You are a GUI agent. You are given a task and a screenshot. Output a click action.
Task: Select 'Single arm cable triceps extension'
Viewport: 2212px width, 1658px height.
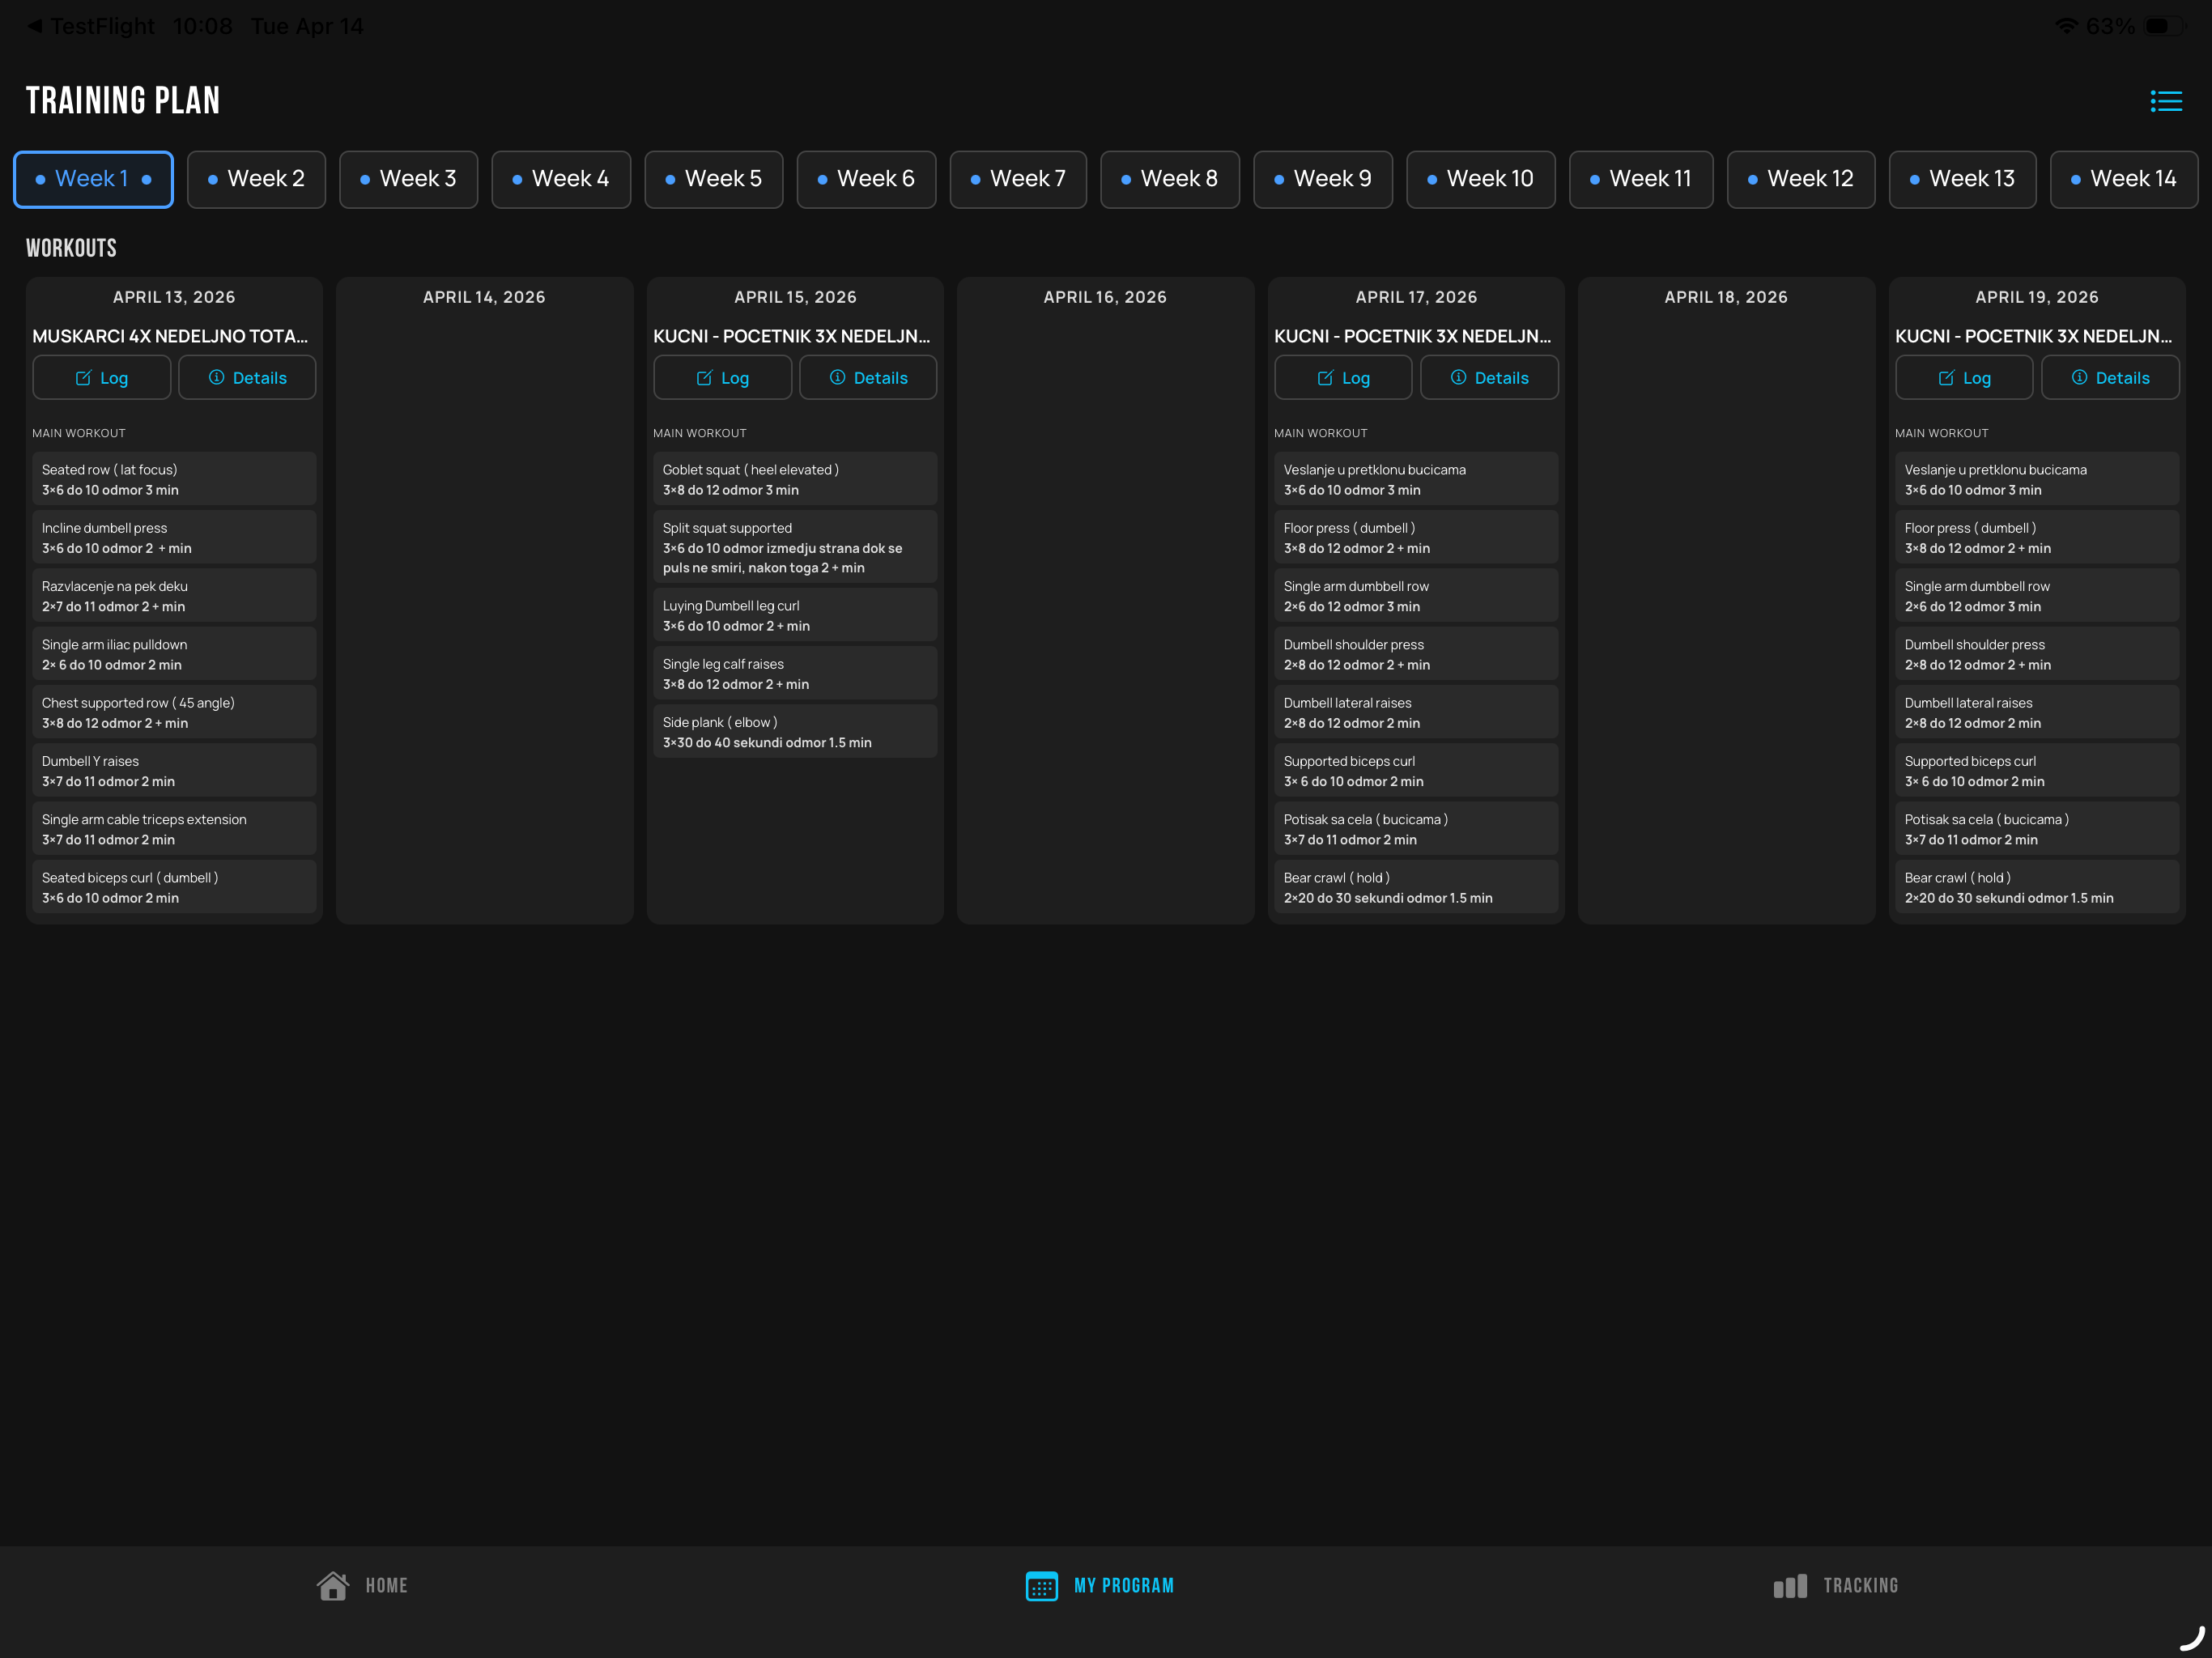(174, 829)
